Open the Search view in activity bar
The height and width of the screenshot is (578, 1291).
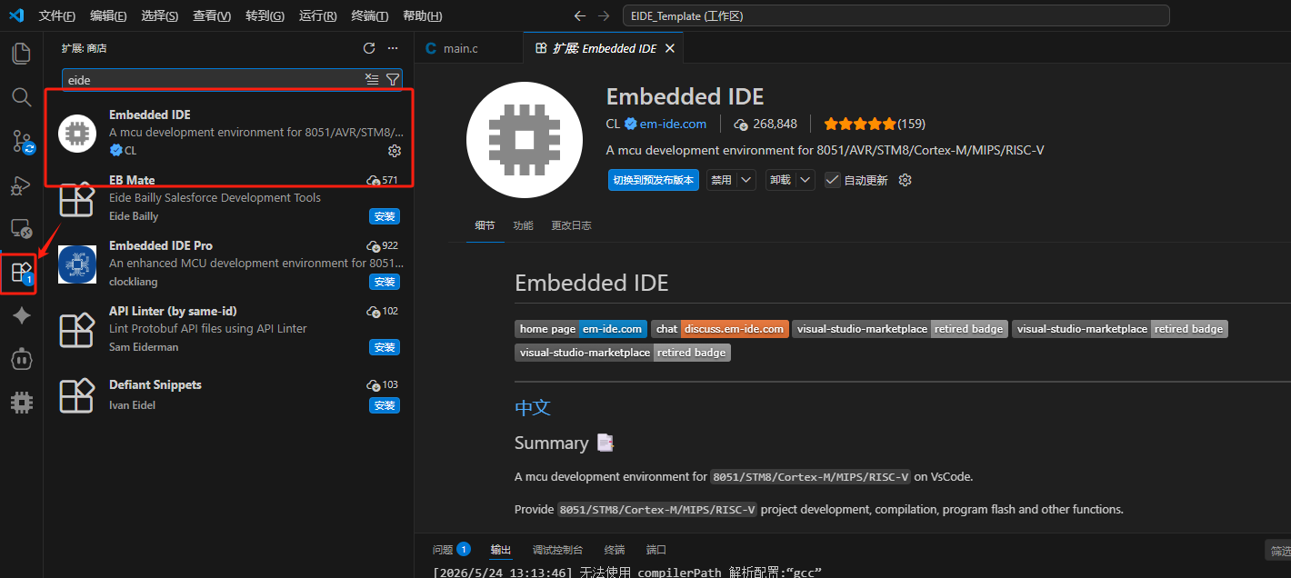click(x=21, y=96)
